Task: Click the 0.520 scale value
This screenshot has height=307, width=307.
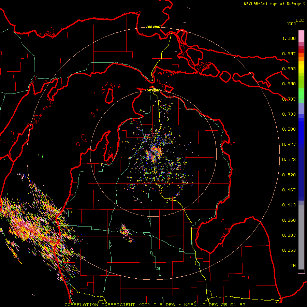Action: point(289,175)
